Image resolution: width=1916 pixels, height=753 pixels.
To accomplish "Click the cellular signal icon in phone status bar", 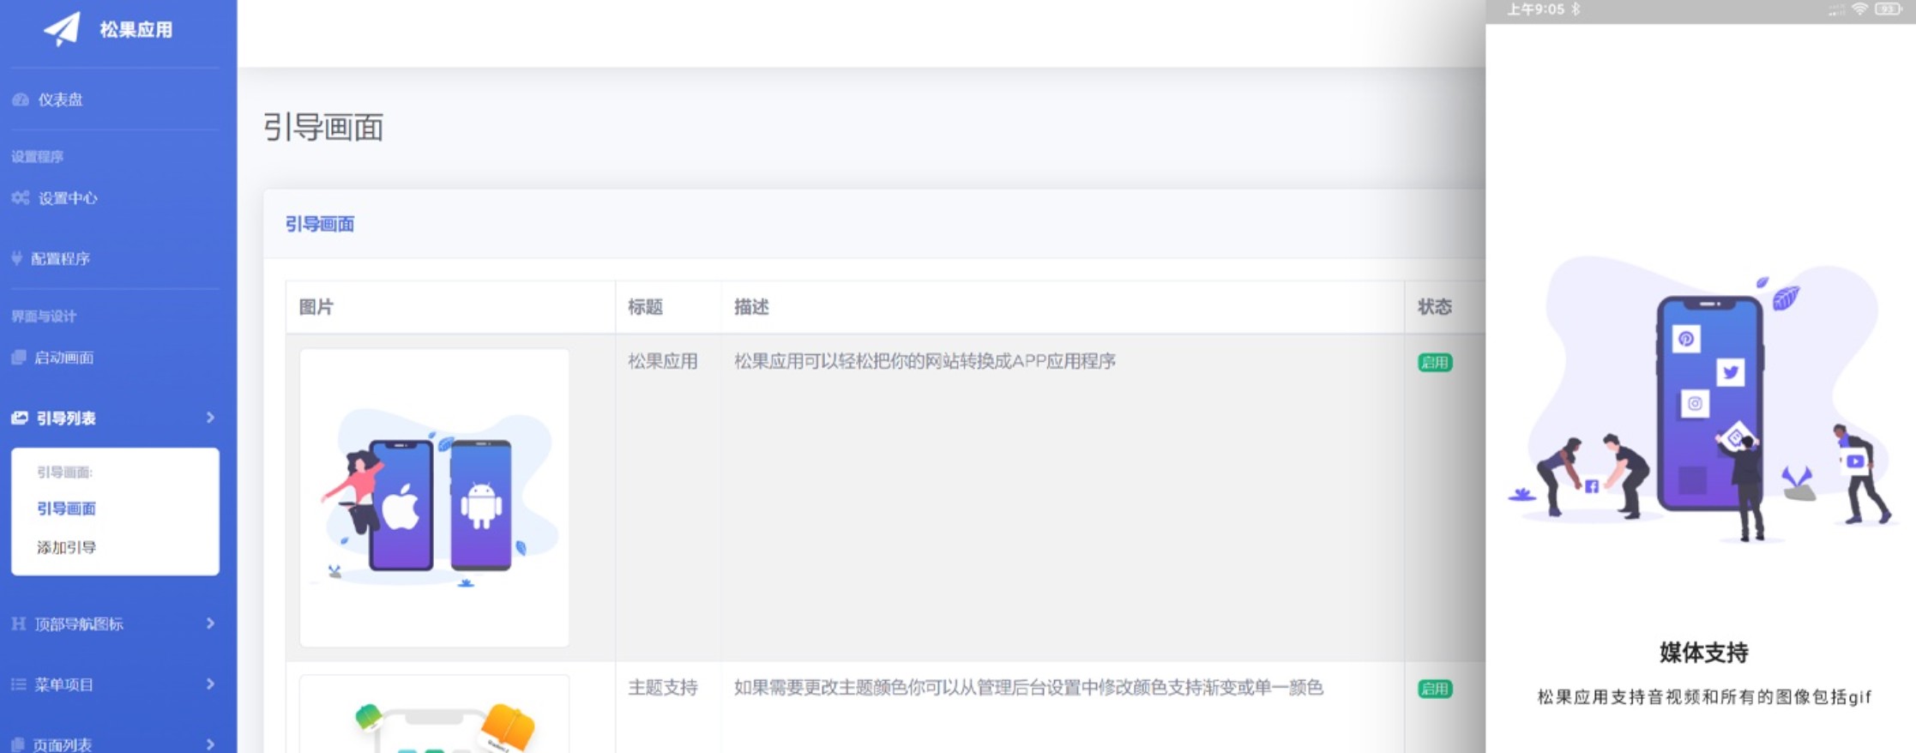I will [x=1836, y=10].
